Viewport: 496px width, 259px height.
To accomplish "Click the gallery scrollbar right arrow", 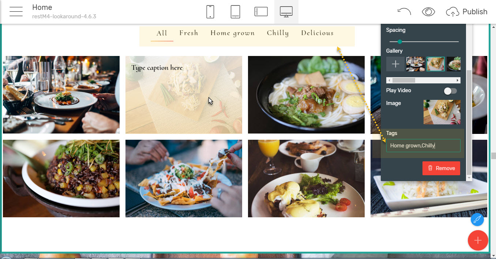I will 458,80.
